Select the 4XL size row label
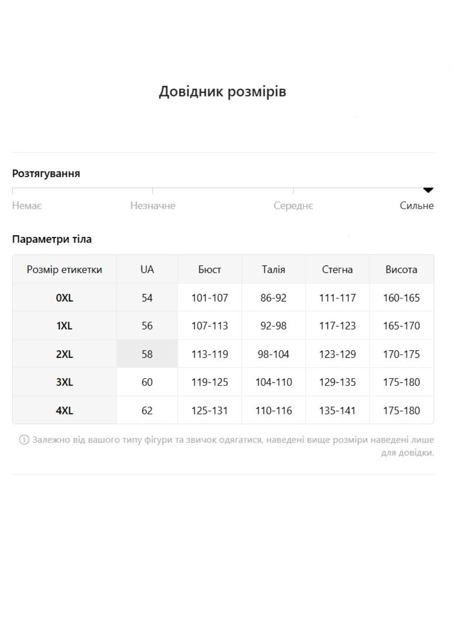Viewport: 453px width, 630px height. click(64, 410)
